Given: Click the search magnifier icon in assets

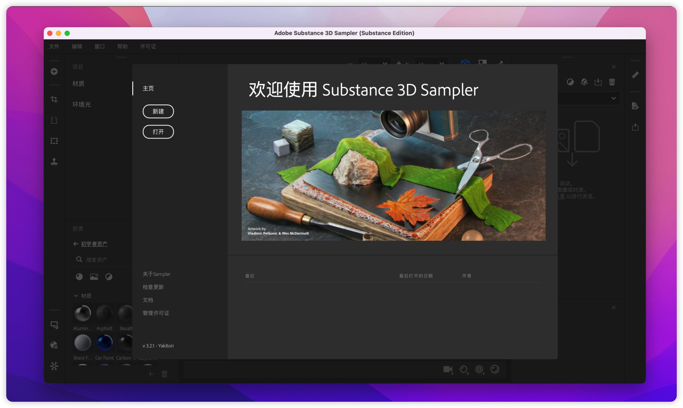Looking at the screenshot, I should point(79,260).
